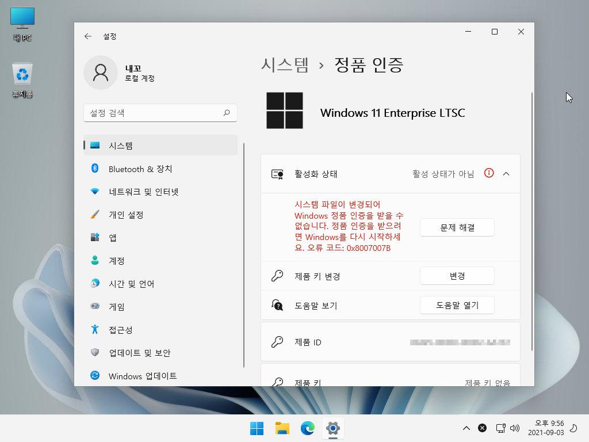This screenshot has height=442, width=589.
Task: Click the Wi-Fi icon beside 네트워크 및 인터넷
Action: pyautogui.click(x=95, y=192)
